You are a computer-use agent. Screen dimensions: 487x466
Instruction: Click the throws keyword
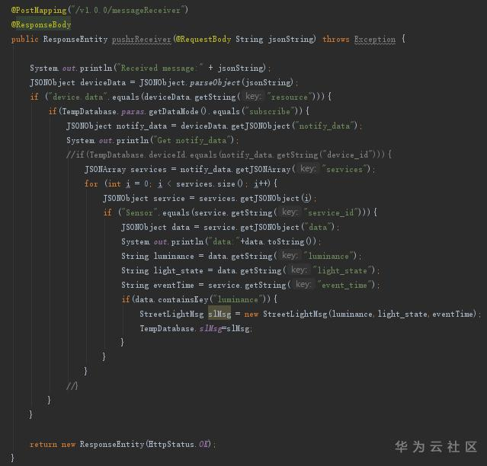(x=336, y=39)
